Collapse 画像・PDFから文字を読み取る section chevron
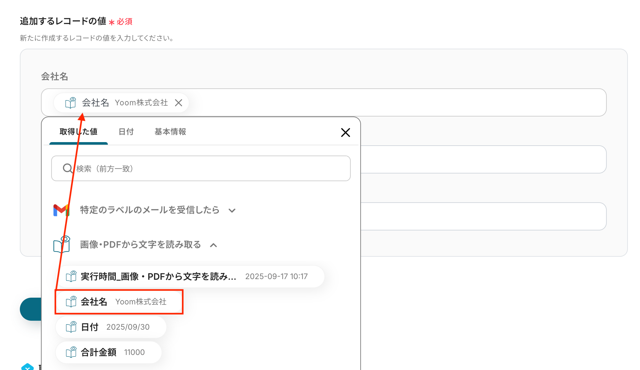Viewport: 640px width, 370px height. pos(213,245)
